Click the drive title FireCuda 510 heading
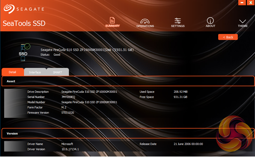This screenshot has width=255, height=157. point(87,50)
